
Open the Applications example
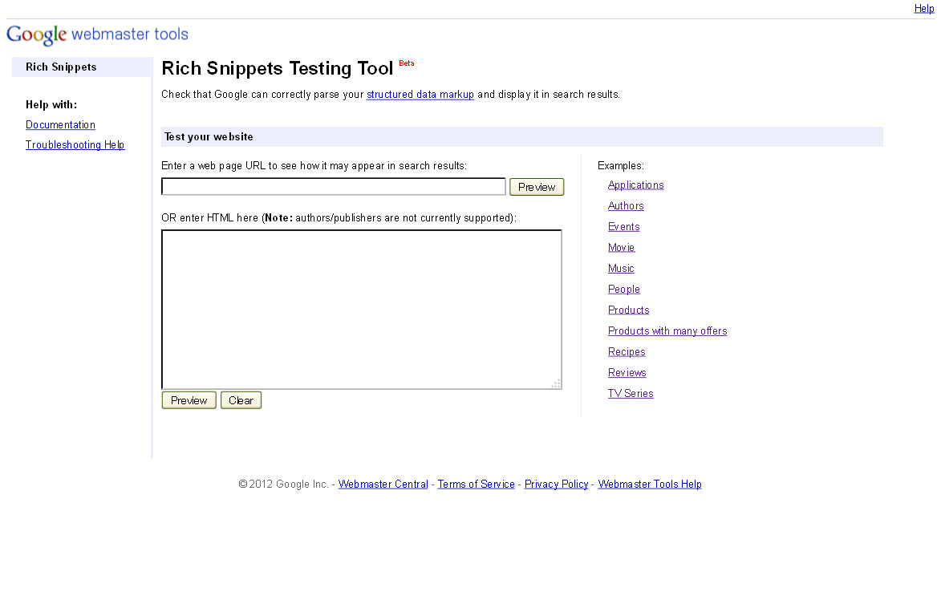pyautogui.click(x=635, y=184)
